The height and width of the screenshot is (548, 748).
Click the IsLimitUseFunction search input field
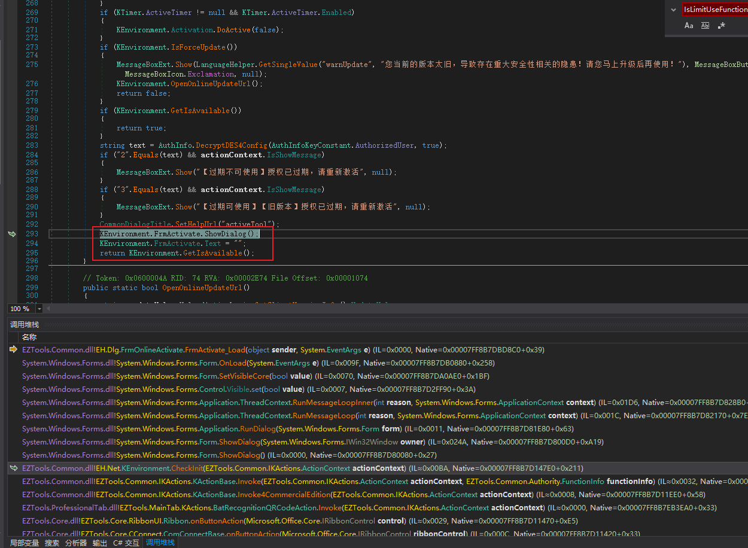pyautogui.click(x=714, y=10)
